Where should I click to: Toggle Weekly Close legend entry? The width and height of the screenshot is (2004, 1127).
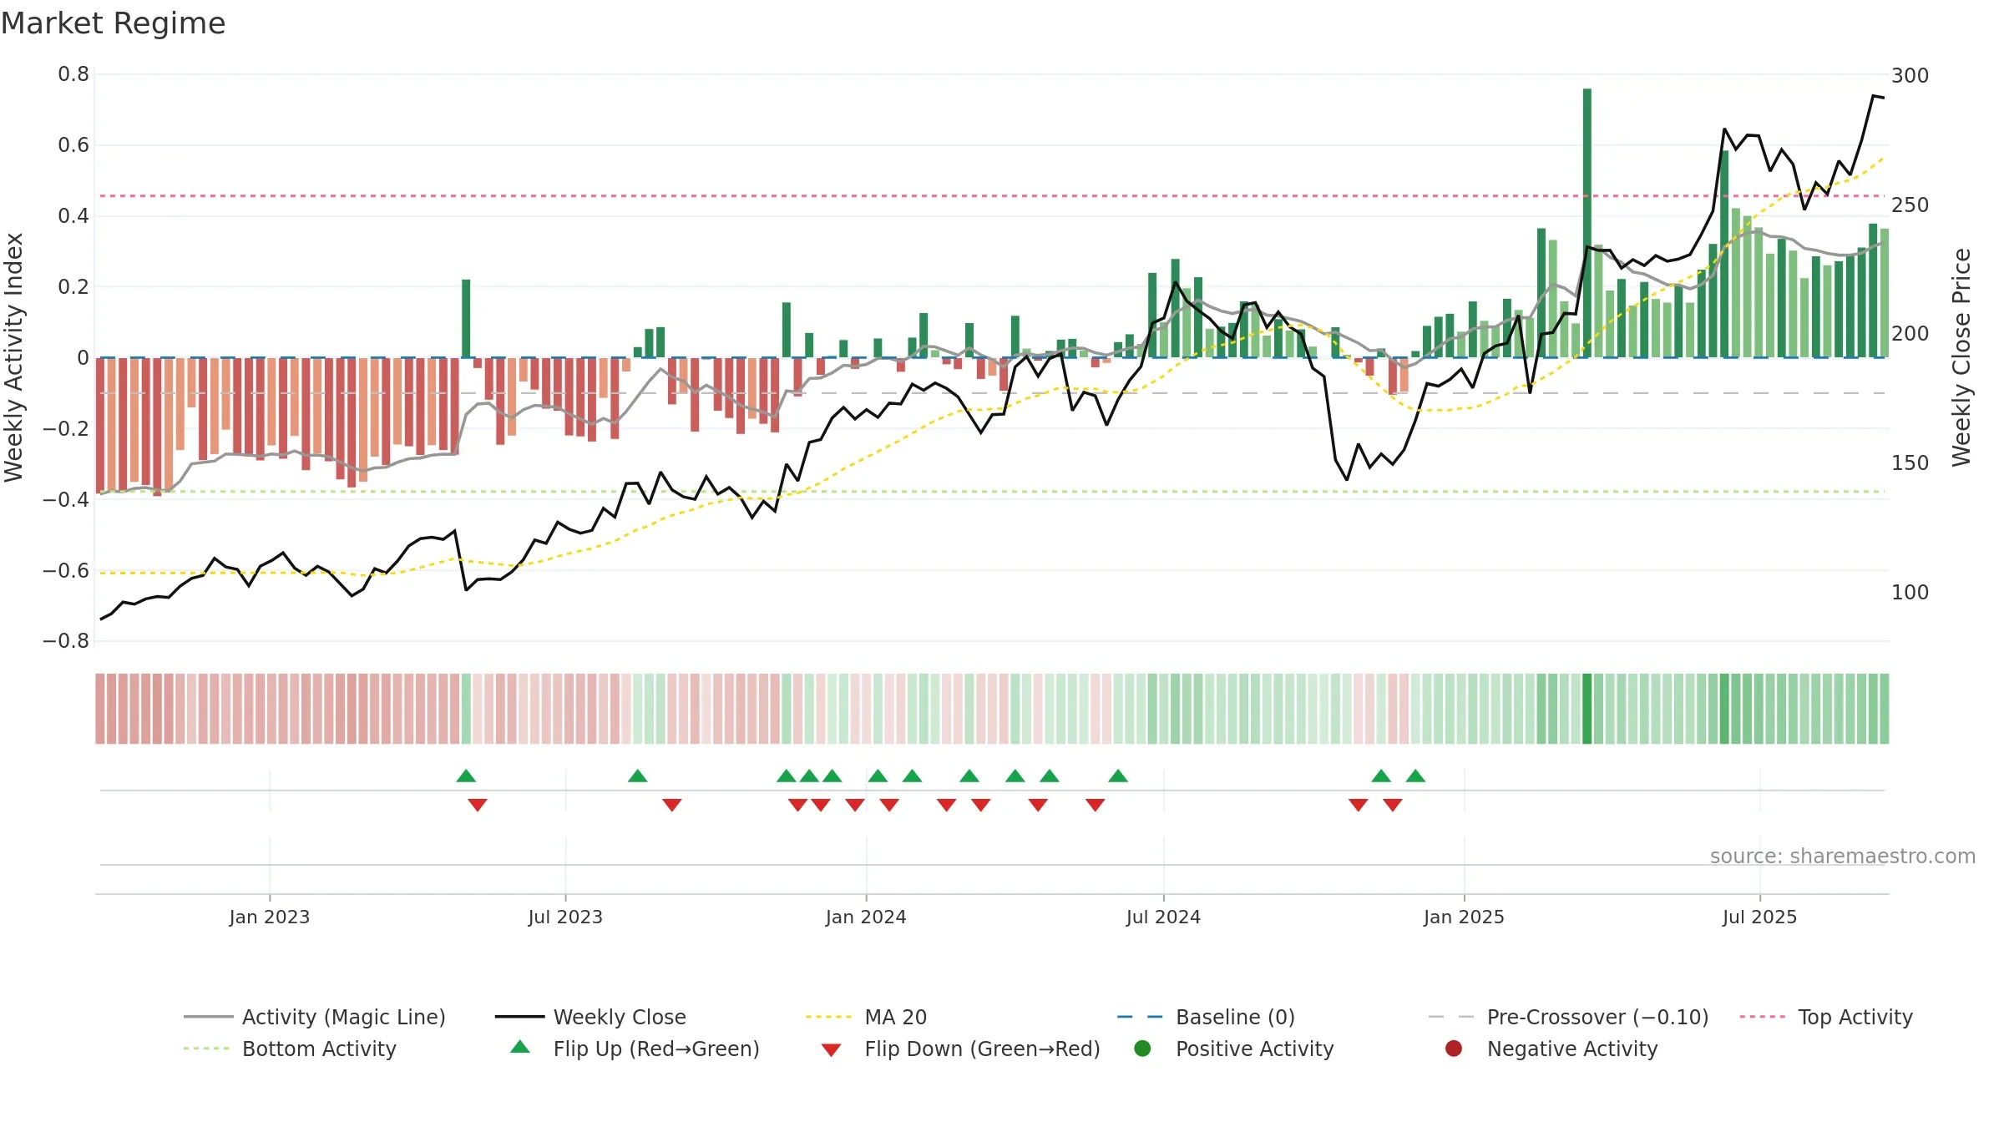[590, 1017]
